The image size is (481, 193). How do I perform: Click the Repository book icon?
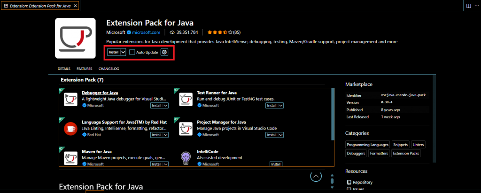[349, 182]
